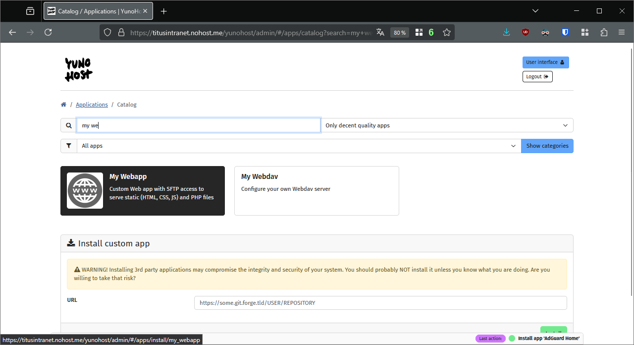Click the home icon in breadcrumb
This screenshot has height=345, width=634.
(x=63, y=105)
